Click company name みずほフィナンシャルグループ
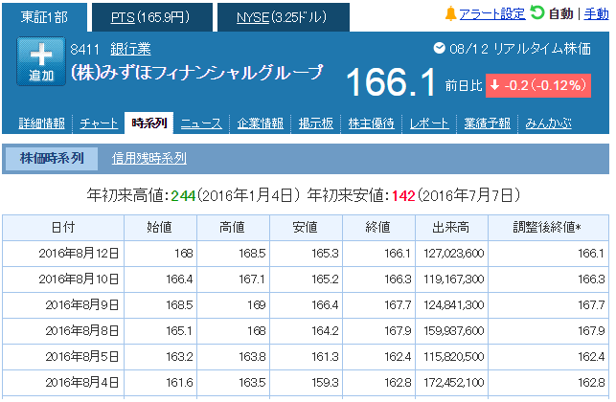Viewport: 616px width, 402px height. click(197, 73)
